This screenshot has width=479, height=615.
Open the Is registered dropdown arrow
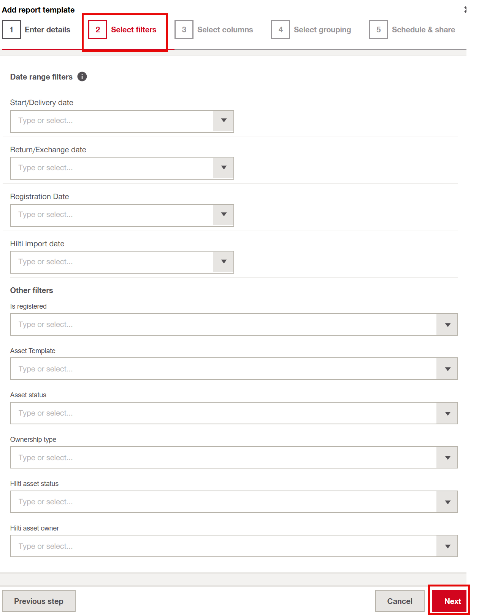(x=447, y=325)
